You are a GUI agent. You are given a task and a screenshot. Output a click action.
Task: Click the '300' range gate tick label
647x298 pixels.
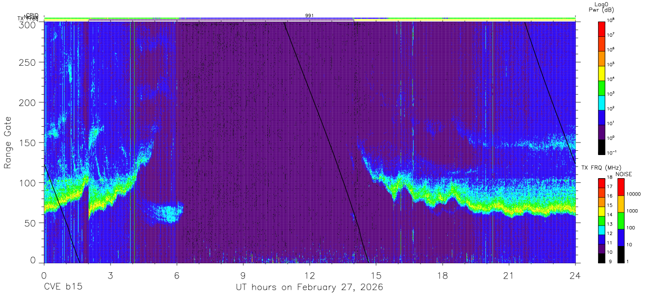(x=28, y=25)
